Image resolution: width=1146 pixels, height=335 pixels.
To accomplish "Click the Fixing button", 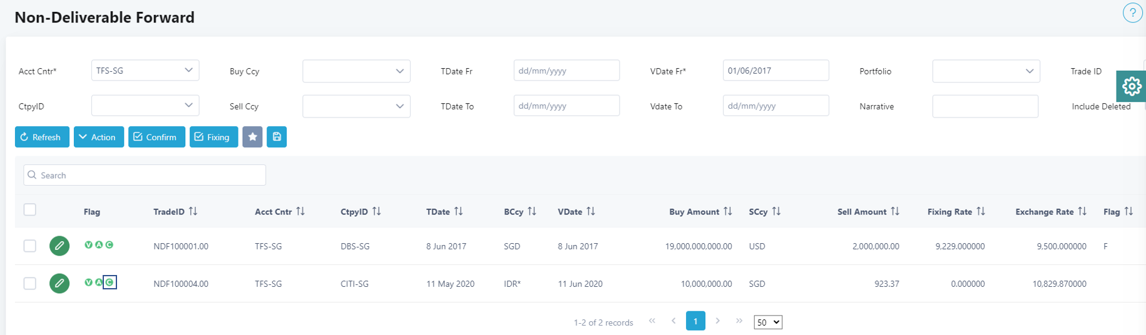I will click(x=212, y=137).
